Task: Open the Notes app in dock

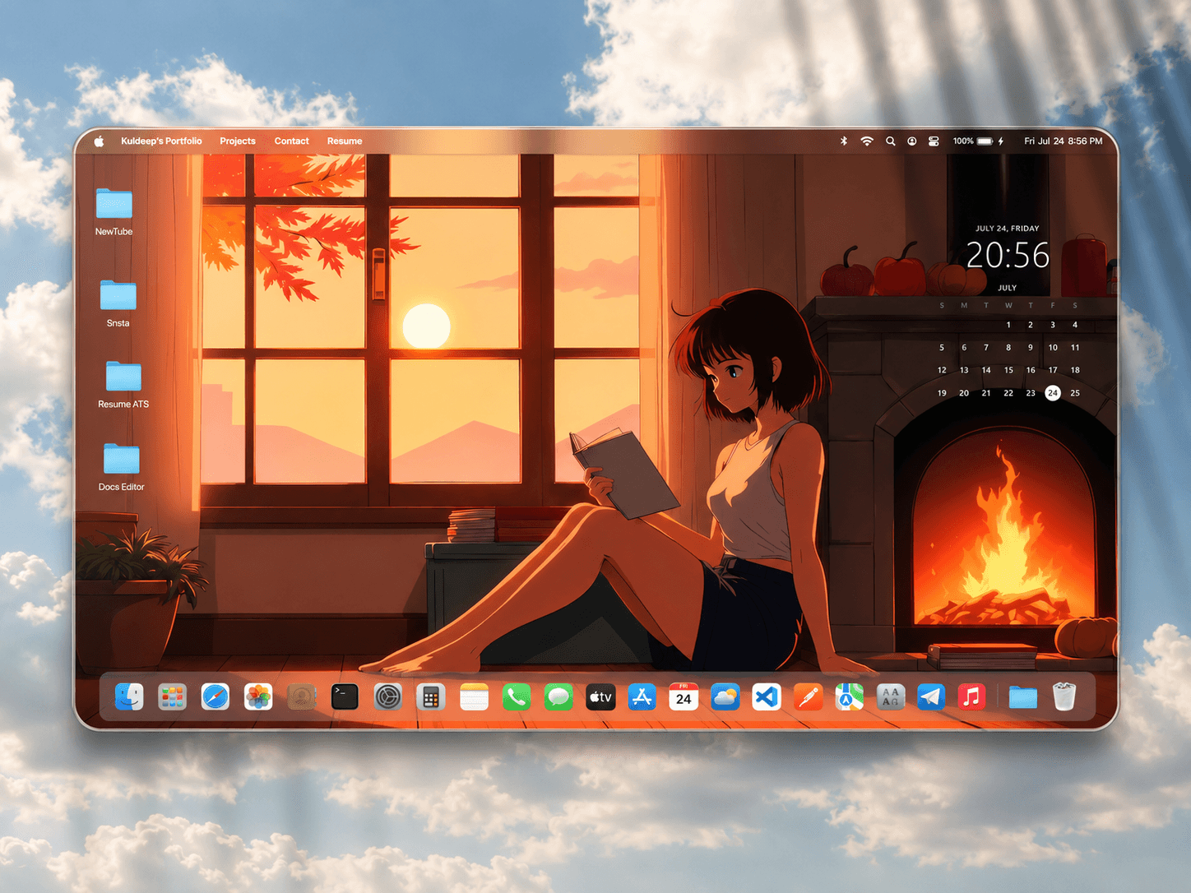Action: (474, 697)
